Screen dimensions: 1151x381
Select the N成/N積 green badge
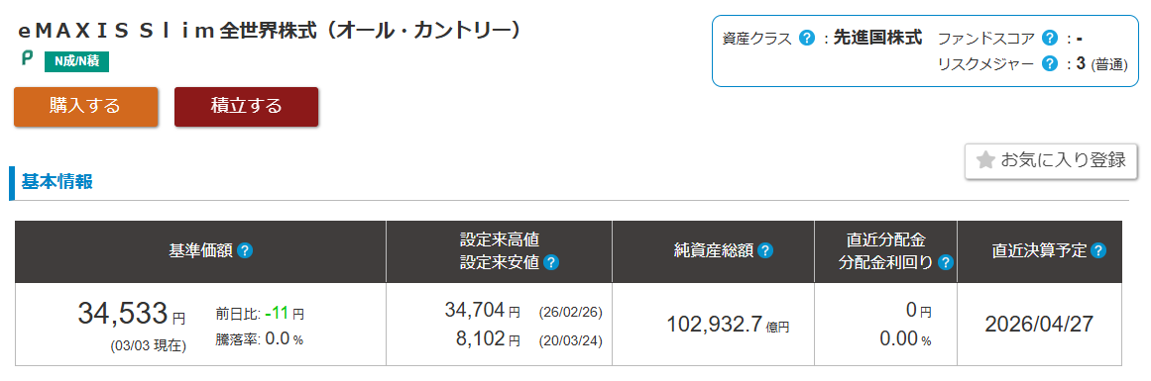coord(77,62)
